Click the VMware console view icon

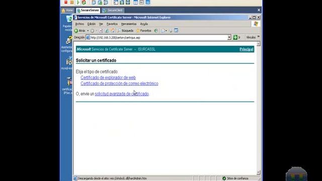pyautogui.click(x=148, y=2)
